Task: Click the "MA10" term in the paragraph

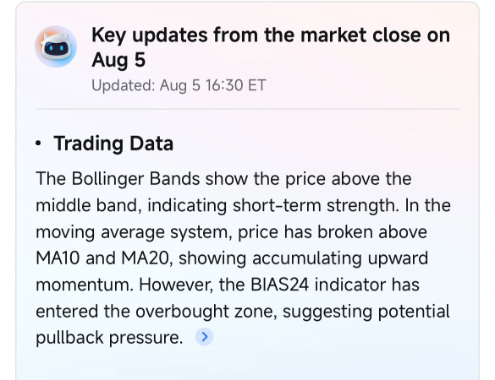Action: [58, 258]
